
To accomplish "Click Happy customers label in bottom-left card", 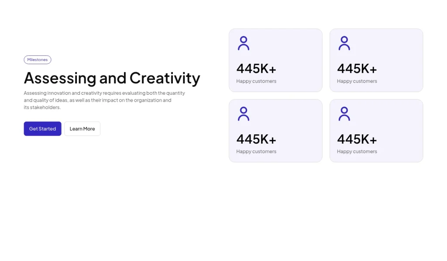I will point(256,151).
